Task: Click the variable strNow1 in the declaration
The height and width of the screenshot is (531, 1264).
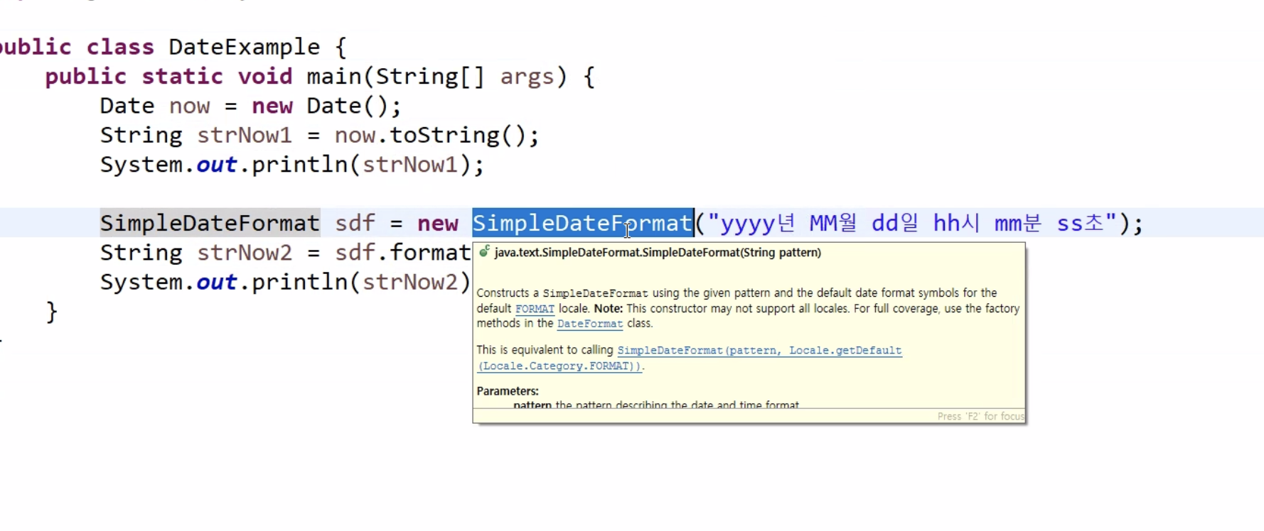Action: [245, 135]
